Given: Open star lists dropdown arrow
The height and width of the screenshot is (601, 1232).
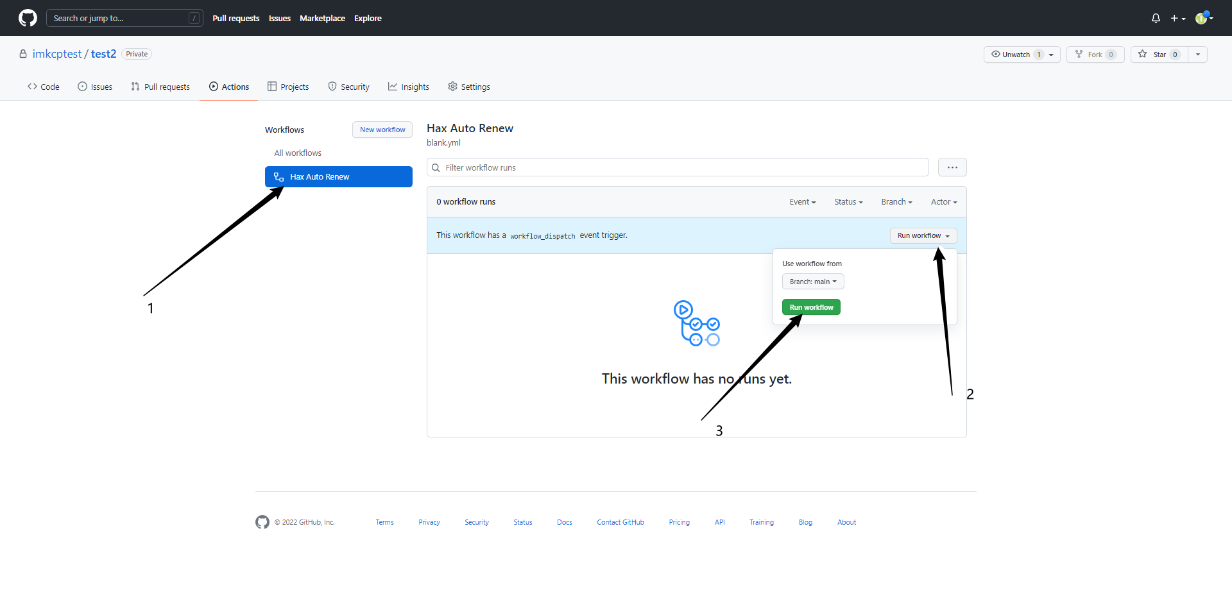Looking at the screenshot, I should (x=1198, y=55).
